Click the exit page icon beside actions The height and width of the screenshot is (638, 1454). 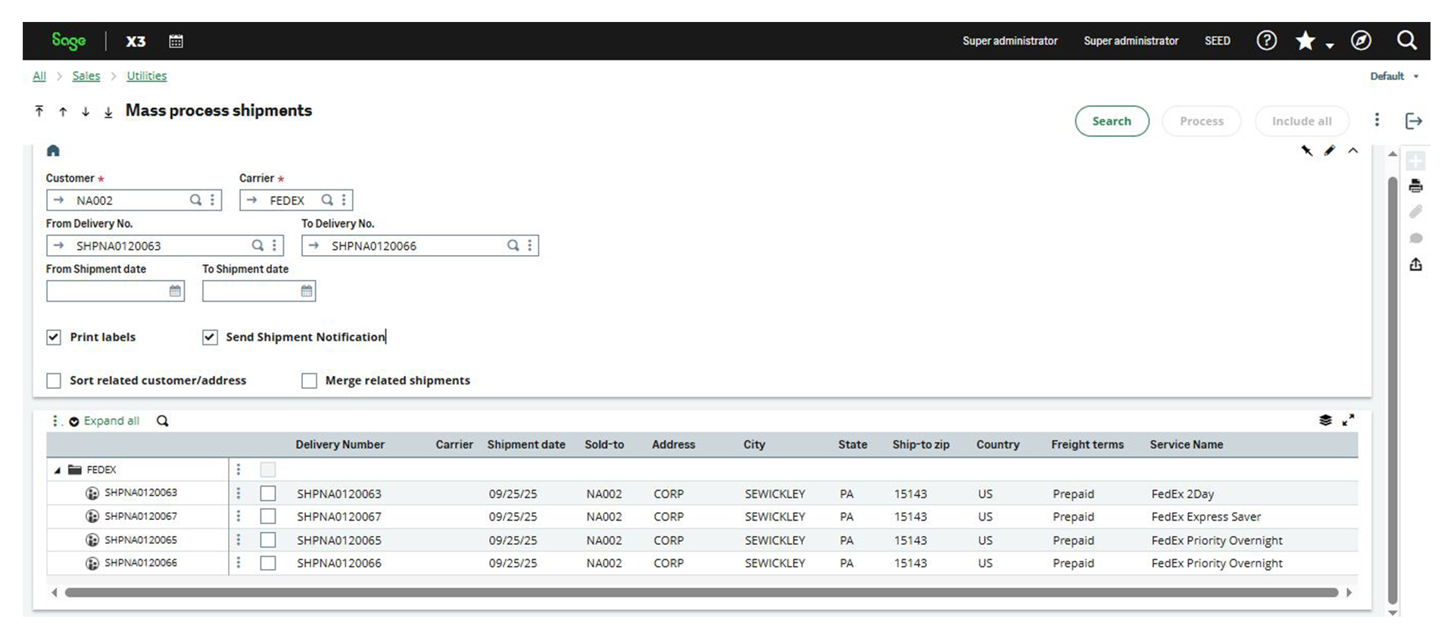1413,121
